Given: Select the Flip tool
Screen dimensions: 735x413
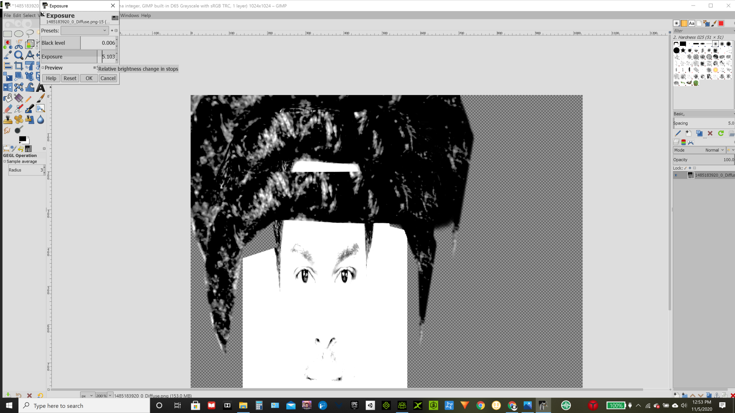Looking at the screenshot, I should coord(7,87).
